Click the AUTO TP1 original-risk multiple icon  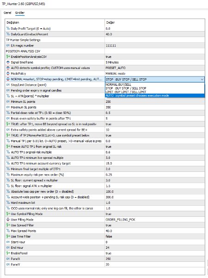click(8, 152)
